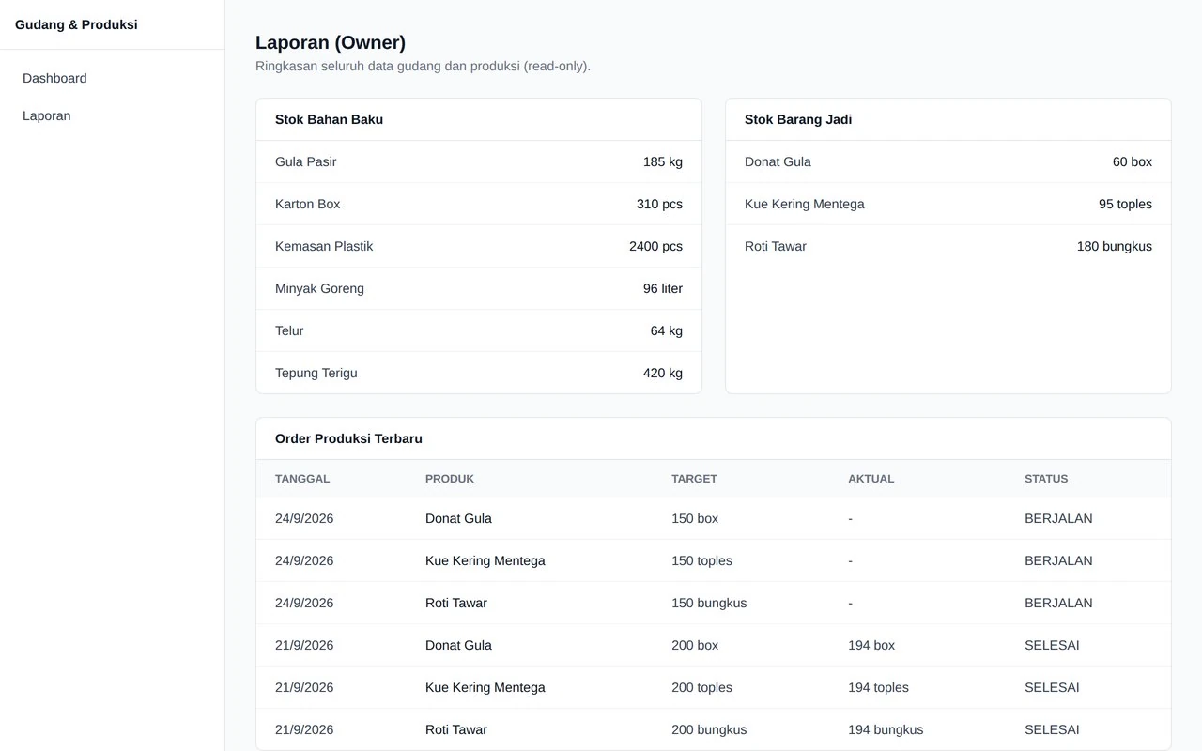
Task: Click the 200 bungkus target cell
Action: tap(709, 729)
